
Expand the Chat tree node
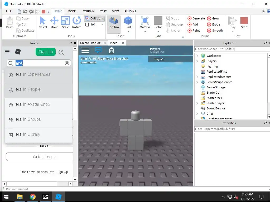(197, 114)
